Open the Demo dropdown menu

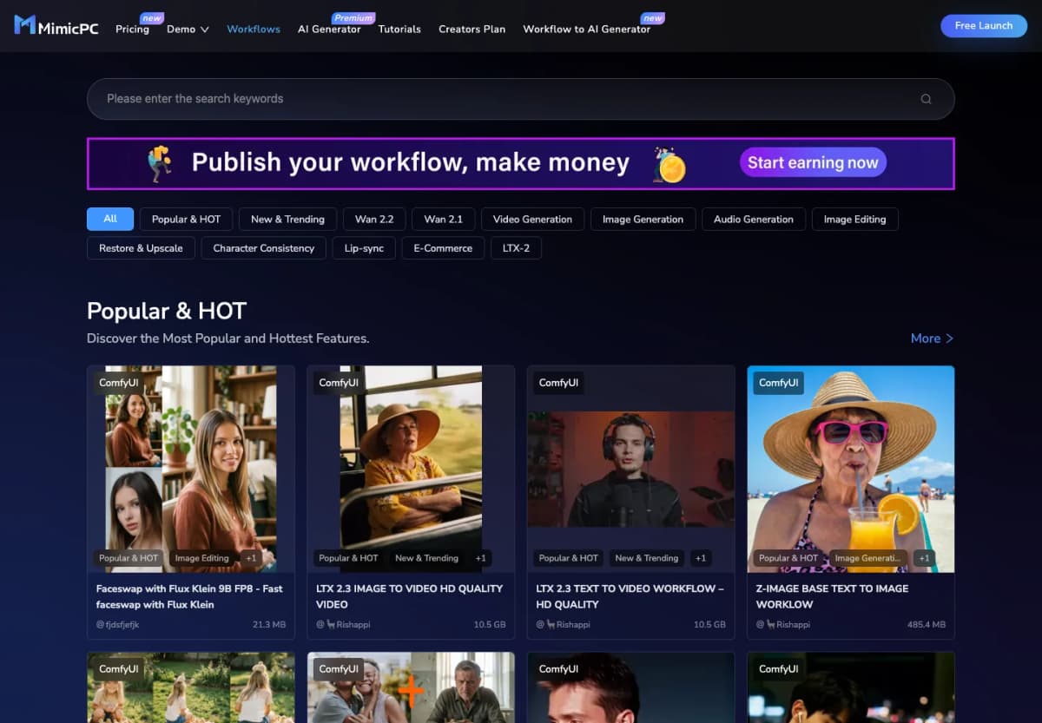[x=188, y=29]
